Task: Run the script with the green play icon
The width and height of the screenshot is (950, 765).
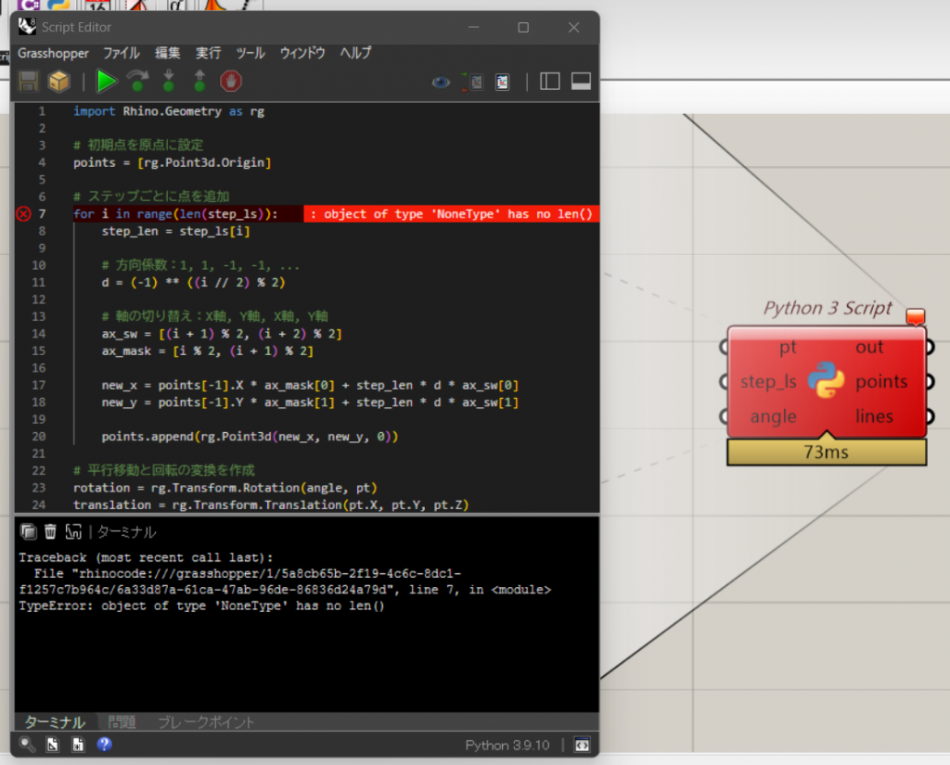Action: (106, 82)
